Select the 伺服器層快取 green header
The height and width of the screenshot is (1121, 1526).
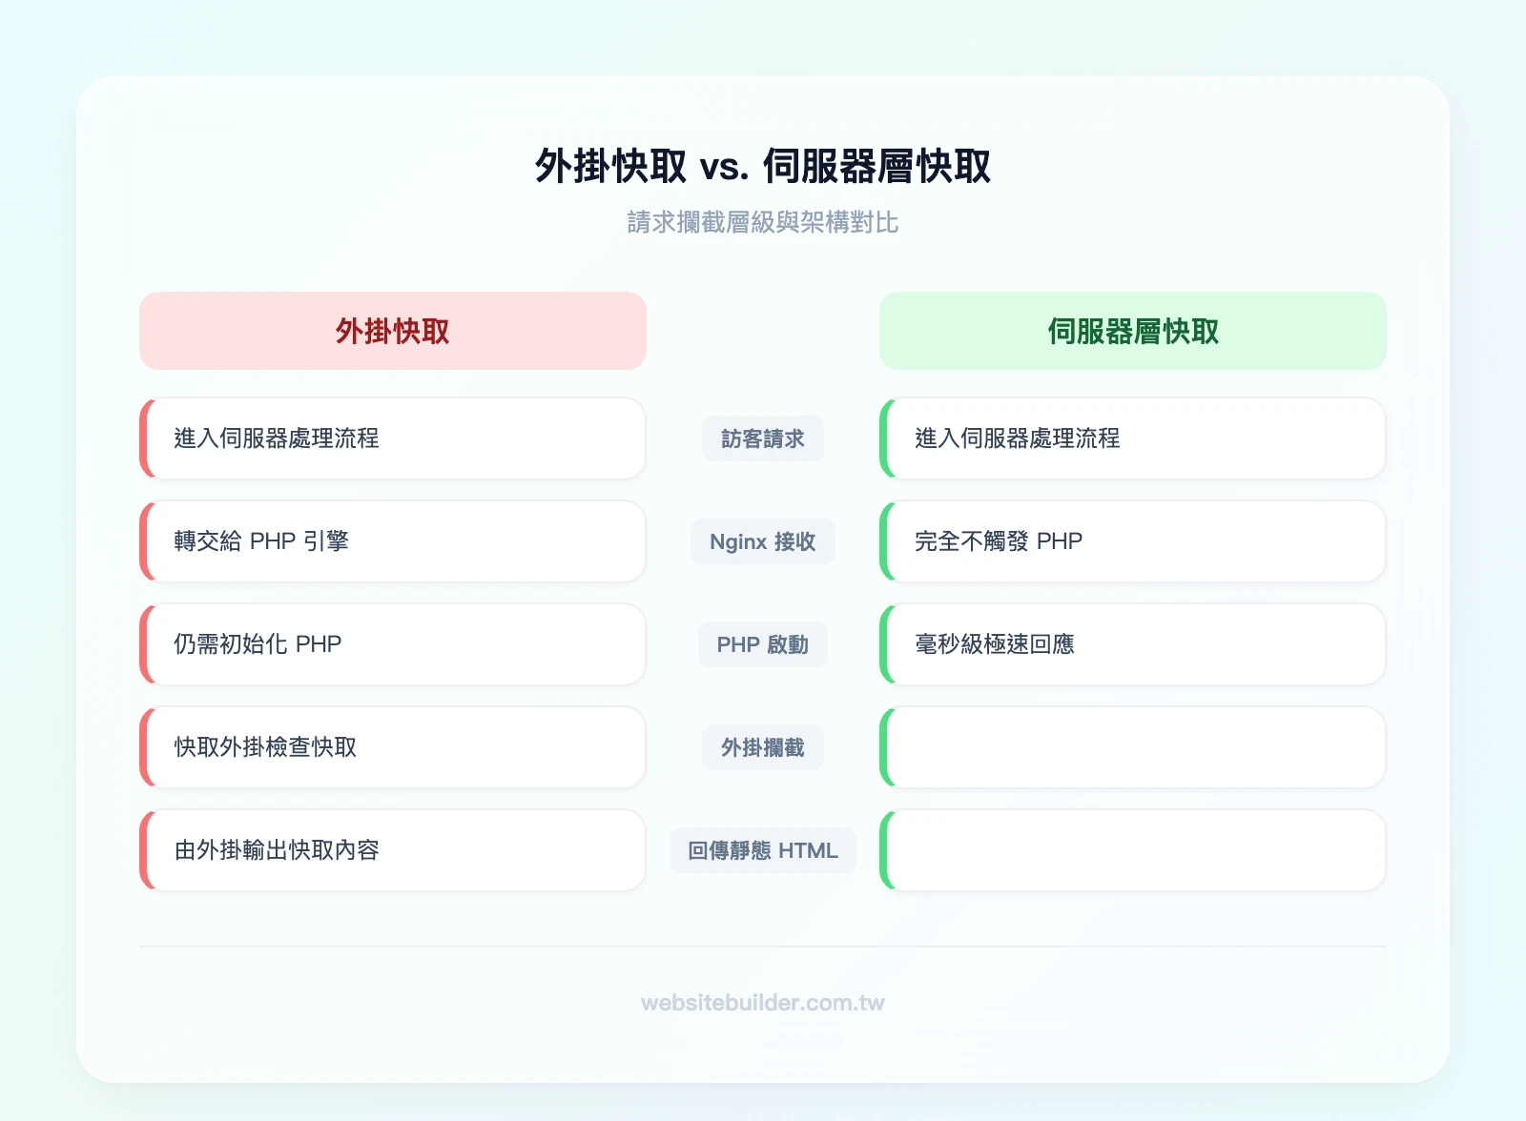(1133, 331)
